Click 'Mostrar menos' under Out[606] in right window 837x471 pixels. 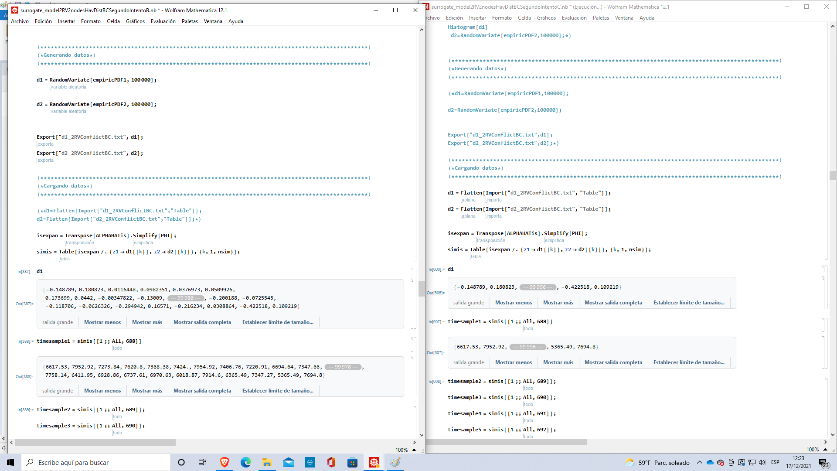coord(514,303)
